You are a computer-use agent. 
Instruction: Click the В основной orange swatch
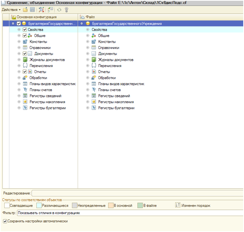111,205
